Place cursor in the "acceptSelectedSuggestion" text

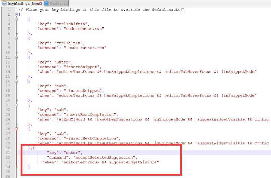pos(104,158)
